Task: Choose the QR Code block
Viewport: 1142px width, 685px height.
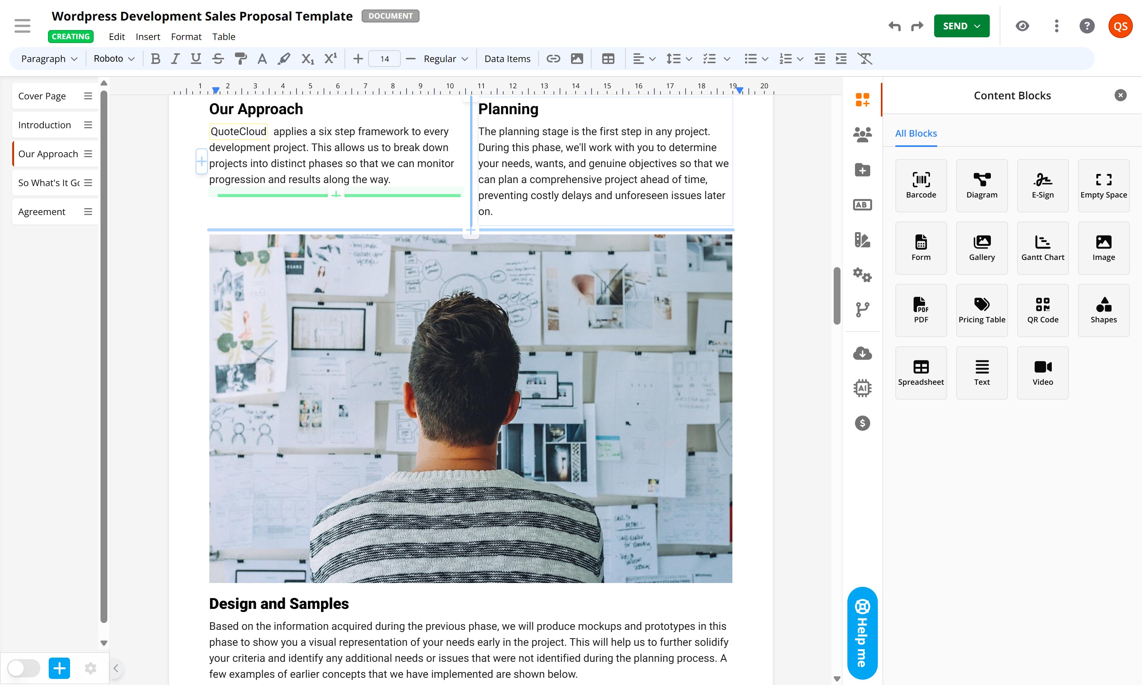Action: coord(1042,310)
